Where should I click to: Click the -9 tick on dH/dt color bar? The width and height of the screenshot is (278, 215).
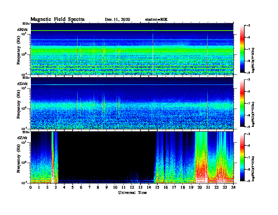point(249,73)
